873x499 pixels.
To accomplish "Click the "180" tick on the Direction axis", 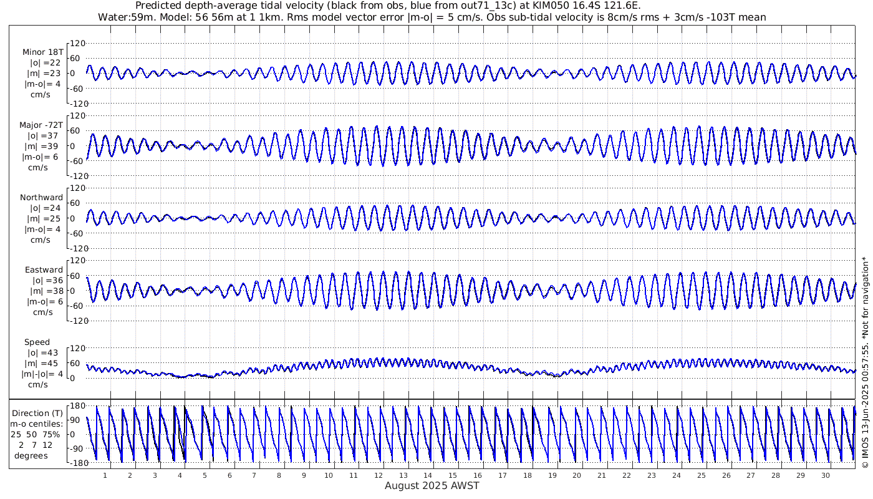I will 76,406.
